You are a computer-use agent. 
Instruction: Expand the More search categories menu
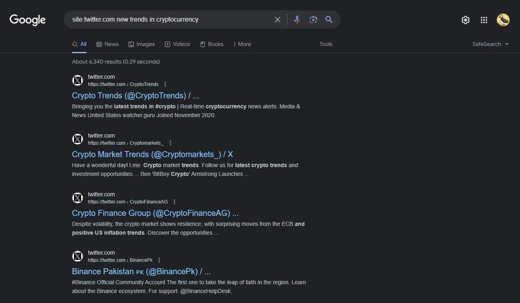point(242,44)
